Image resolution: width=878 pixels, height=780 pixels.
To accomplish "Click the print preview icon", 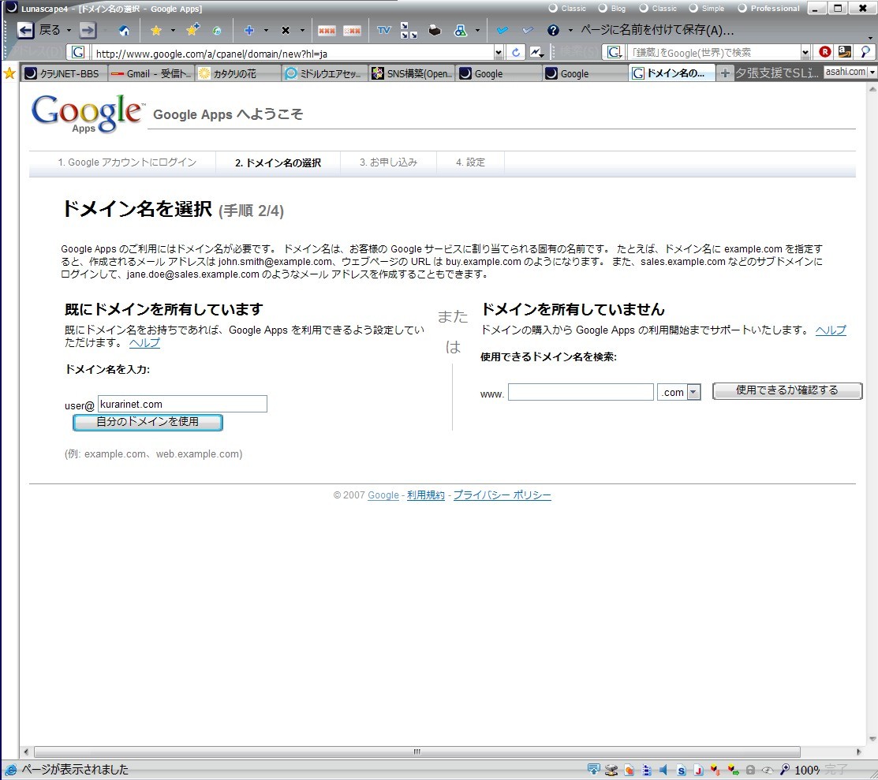I will point(460,30).
